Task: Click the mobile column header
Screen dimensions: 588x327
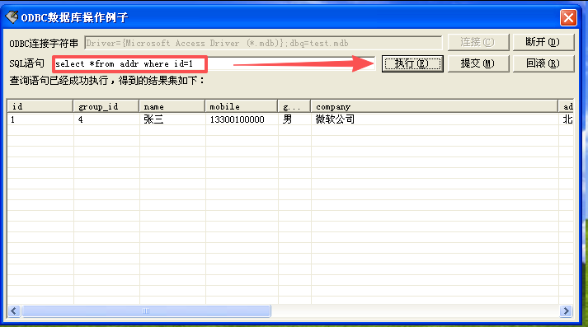Action: click(241, 107)
